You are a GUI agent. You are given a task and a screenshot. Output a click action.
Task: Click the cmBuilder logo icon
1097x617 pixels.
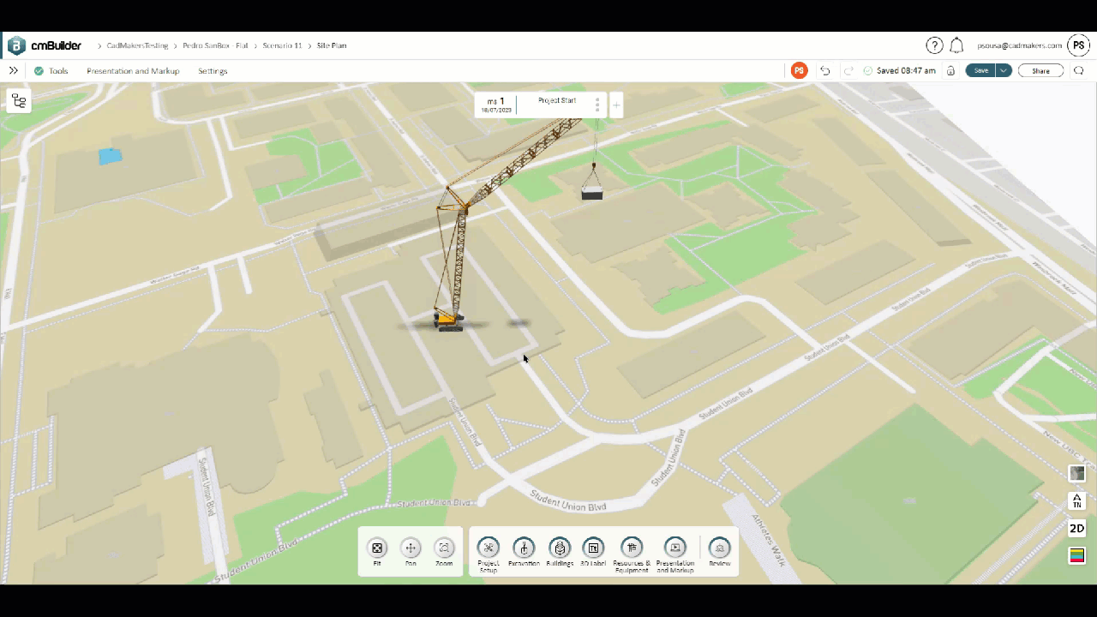16,45
